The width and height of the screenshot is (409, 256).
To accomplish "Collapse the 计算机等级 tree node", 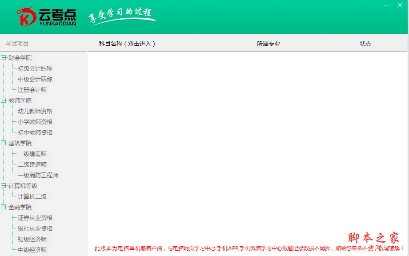I will click(4, 186).
